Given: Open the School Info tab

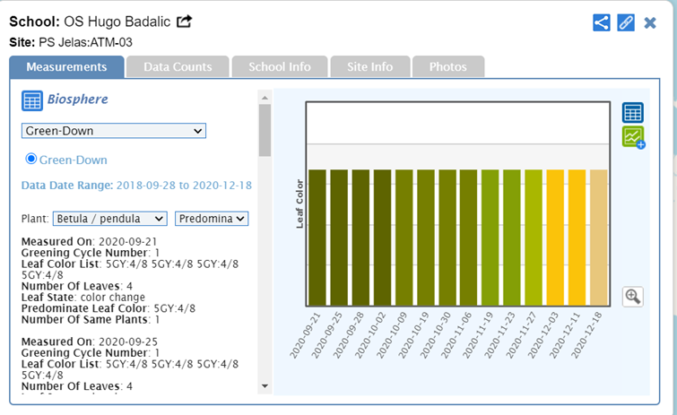Looking at the screenshot, I should click(x=280, y=67).
